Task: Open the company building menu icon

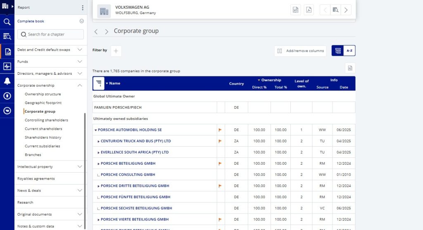Action: [5, 6]
